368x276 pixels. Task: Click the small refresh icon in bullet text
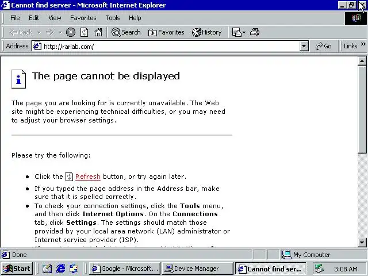click(69, 177)
